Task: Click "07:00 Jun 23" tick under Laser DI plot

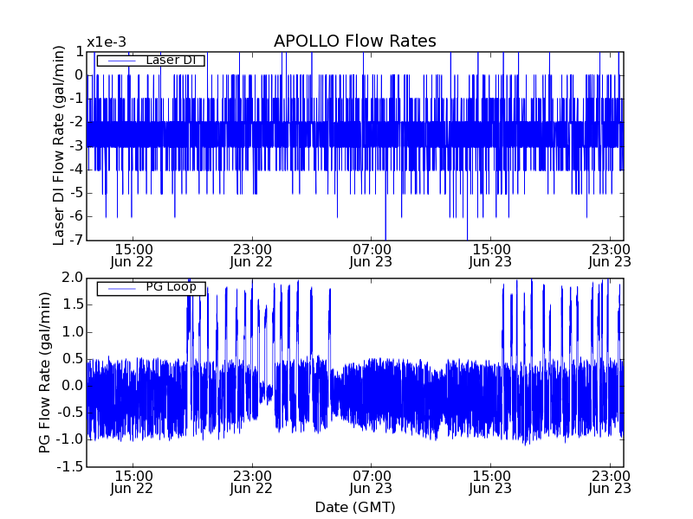Action: click(371, 255)
